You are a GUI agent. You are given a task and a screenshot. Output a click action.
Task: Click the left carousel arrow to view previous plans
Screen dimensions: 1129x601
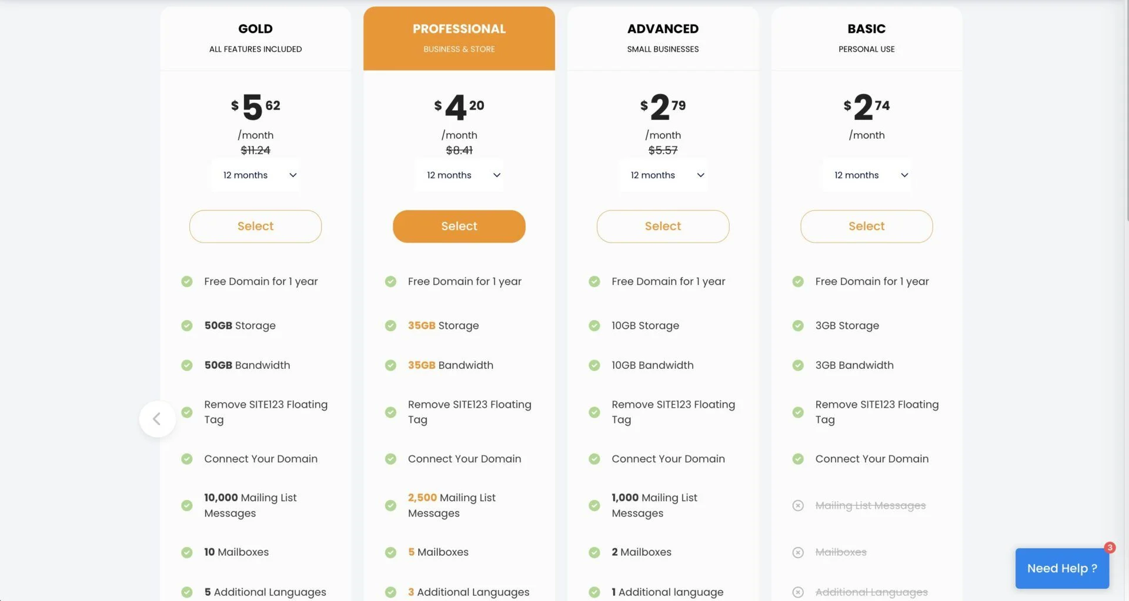point(157,419)
